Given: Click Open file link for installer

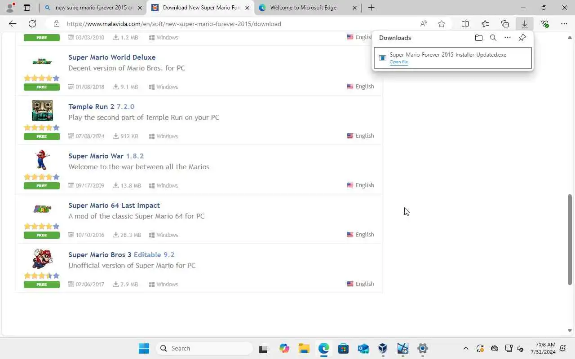Looking at the screenshot, I should 399,62.
